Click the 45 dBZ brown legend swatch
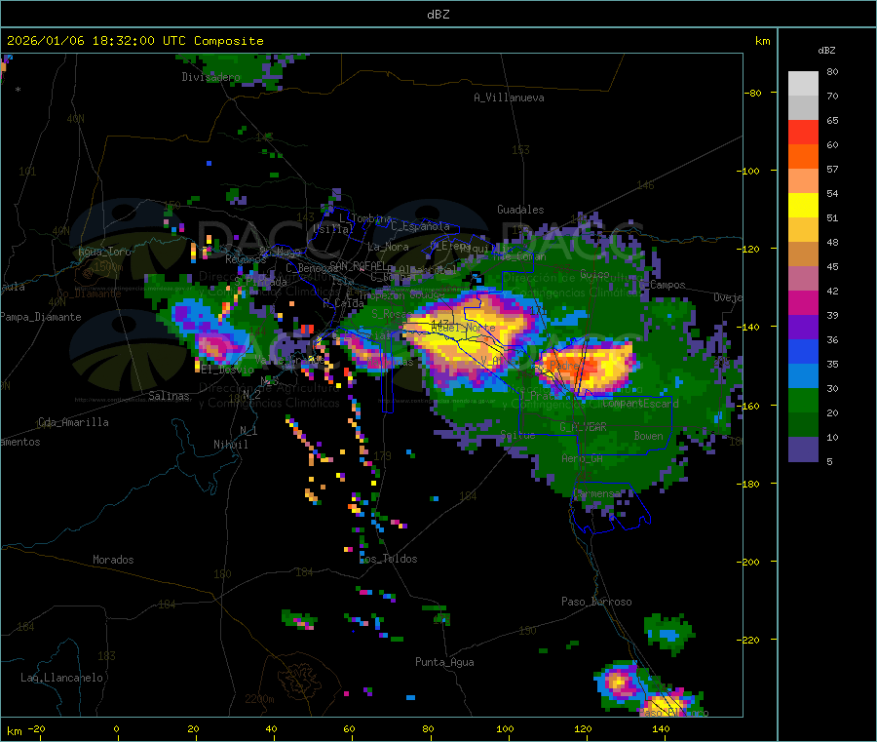 tap(803, 254)
